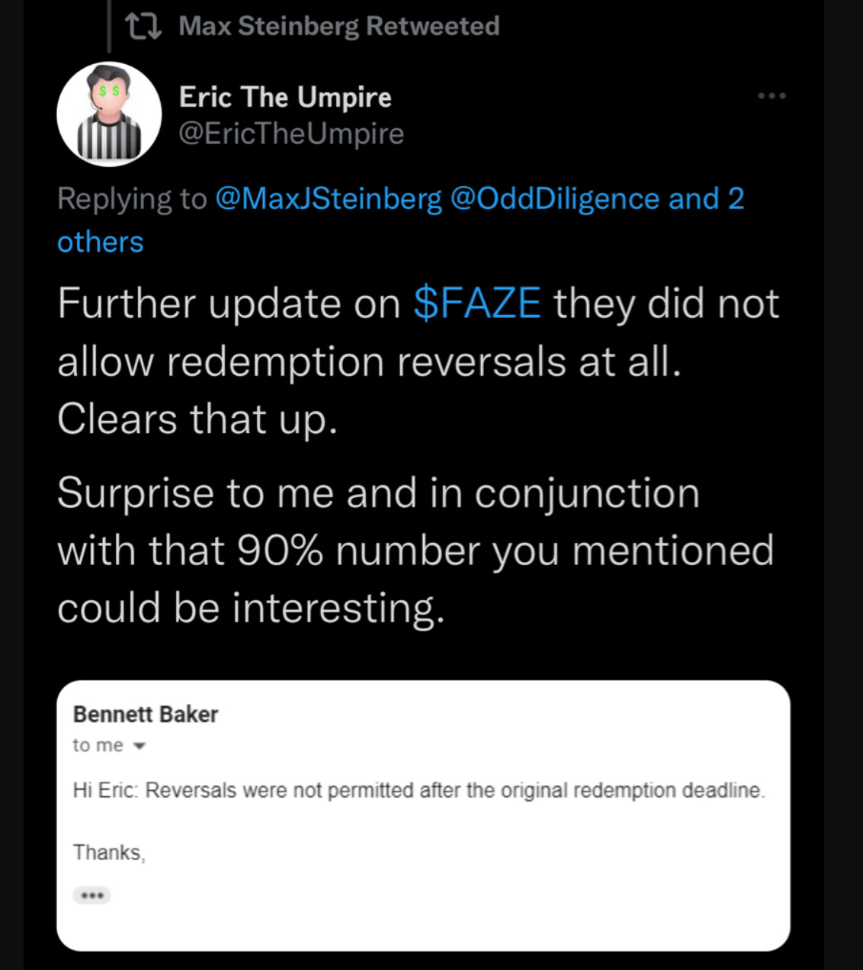
Task: Expand the "to me" recipient dropdown arrow
Action: (139, 747)
